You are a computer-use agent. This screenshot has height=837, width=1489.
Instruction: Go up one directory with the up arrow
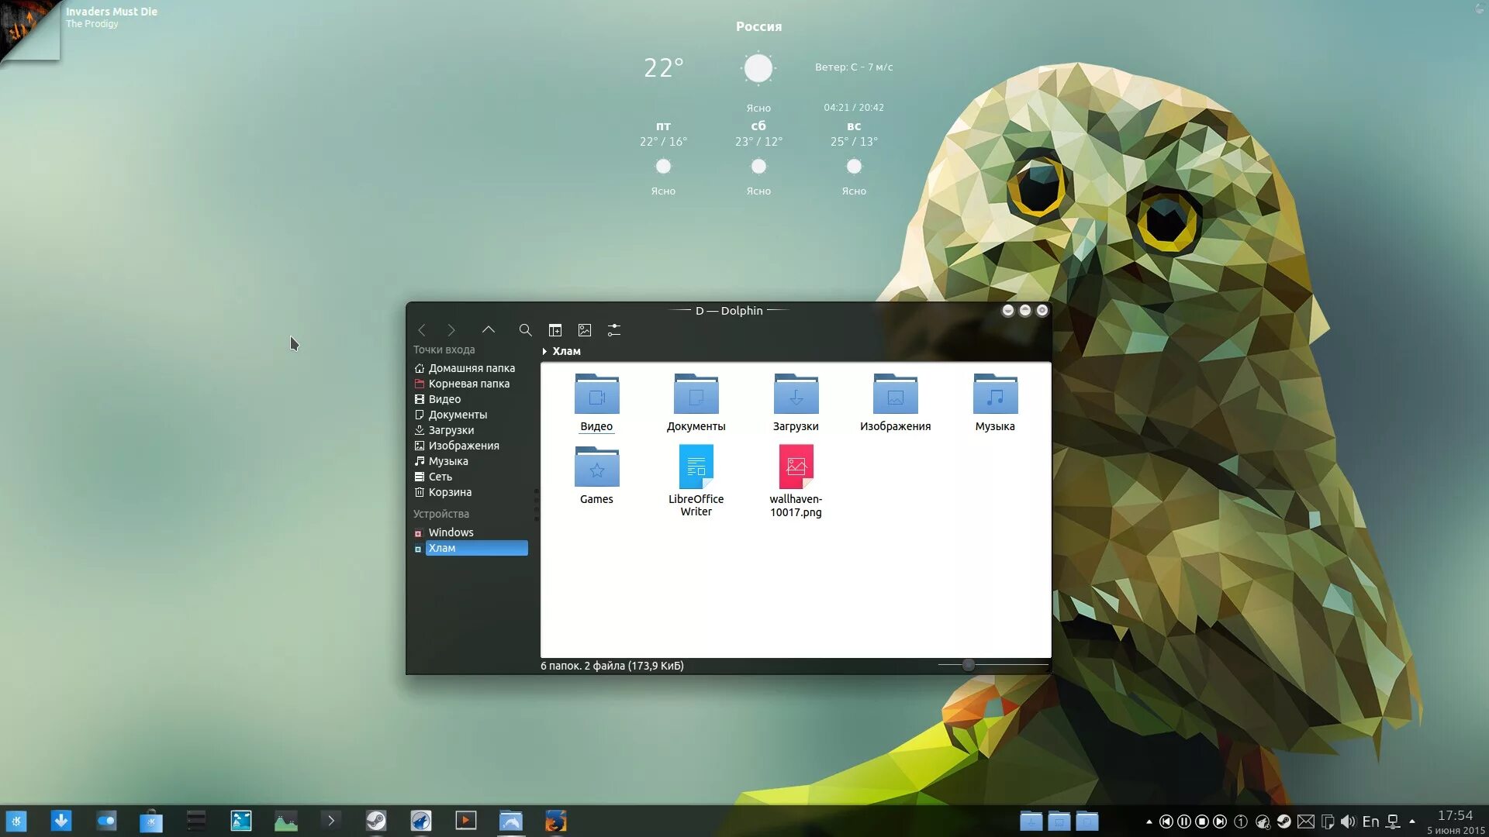coord(489,330)
